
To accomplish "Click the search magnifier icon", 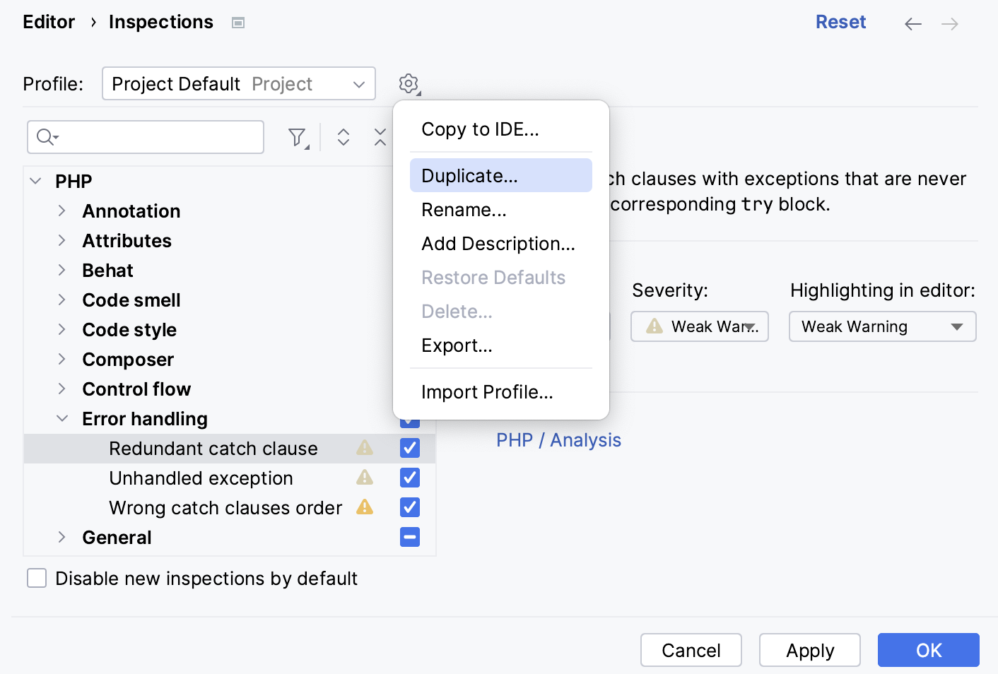I will (x=44, y=136).
